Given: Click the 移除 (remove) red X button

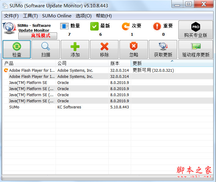Looking at the screenshot, I should pos(104,49).
